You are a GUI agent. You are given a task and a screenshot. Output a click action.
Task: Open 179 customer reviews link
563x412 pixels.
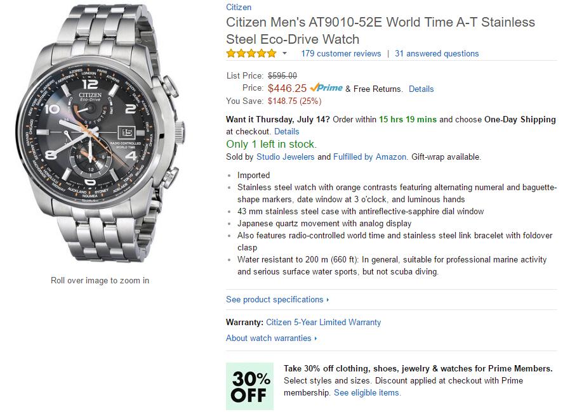point(341,54)
